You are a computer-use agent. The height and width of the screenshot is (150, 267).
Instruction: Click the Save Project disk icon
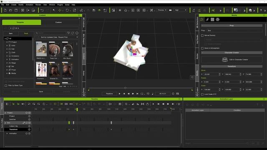pos(16,10)
